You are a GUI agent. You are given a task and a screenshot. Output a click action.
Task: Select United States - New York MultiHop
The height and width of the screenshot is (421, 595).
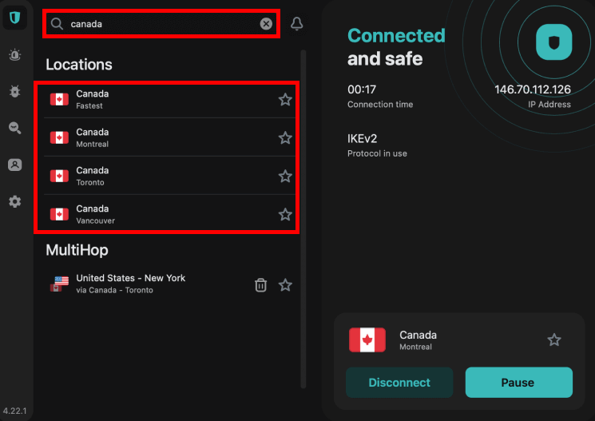[169, 284]
